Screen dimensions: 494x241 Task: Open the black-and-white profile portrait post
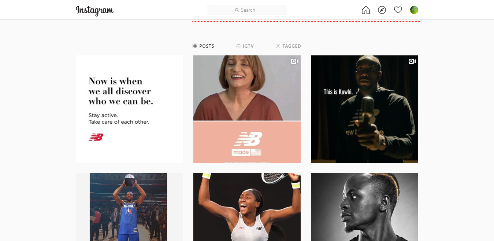(364, 207)
